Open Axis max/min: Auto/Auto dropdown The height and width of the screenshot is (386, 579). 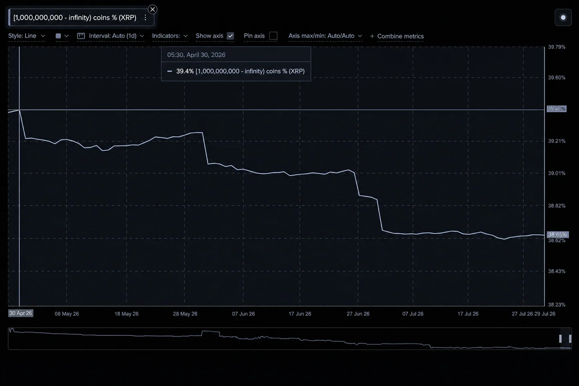pyautogui.click(x=325, y=36)
